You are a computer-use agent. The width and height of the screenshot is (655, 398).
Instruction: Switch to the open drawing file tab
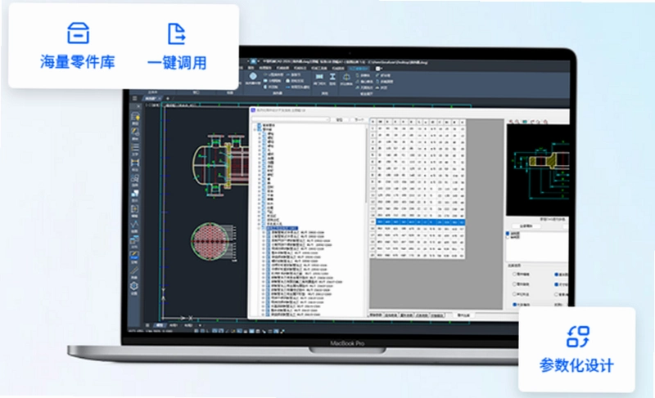151,99
